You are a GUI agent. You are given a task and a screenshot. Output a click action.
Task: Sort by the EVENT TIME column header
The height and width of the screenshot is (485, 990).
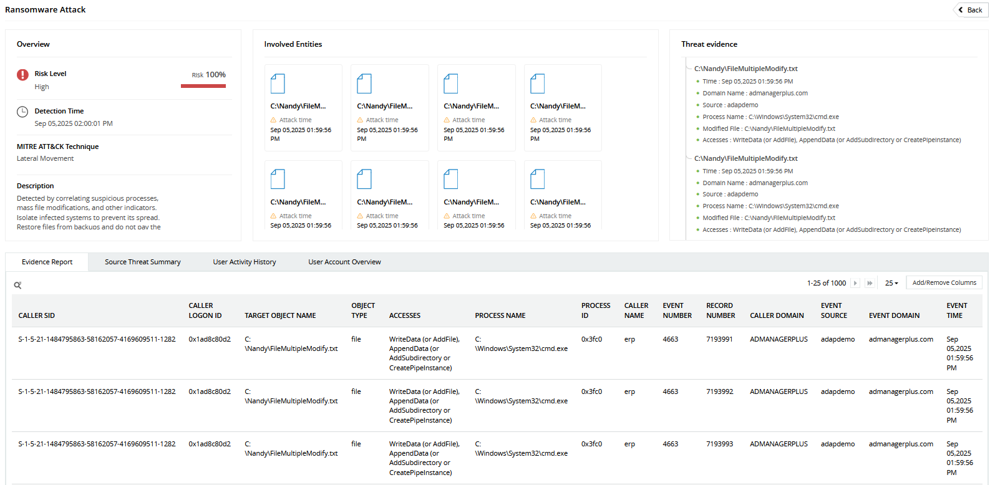(x=956, y=310)
